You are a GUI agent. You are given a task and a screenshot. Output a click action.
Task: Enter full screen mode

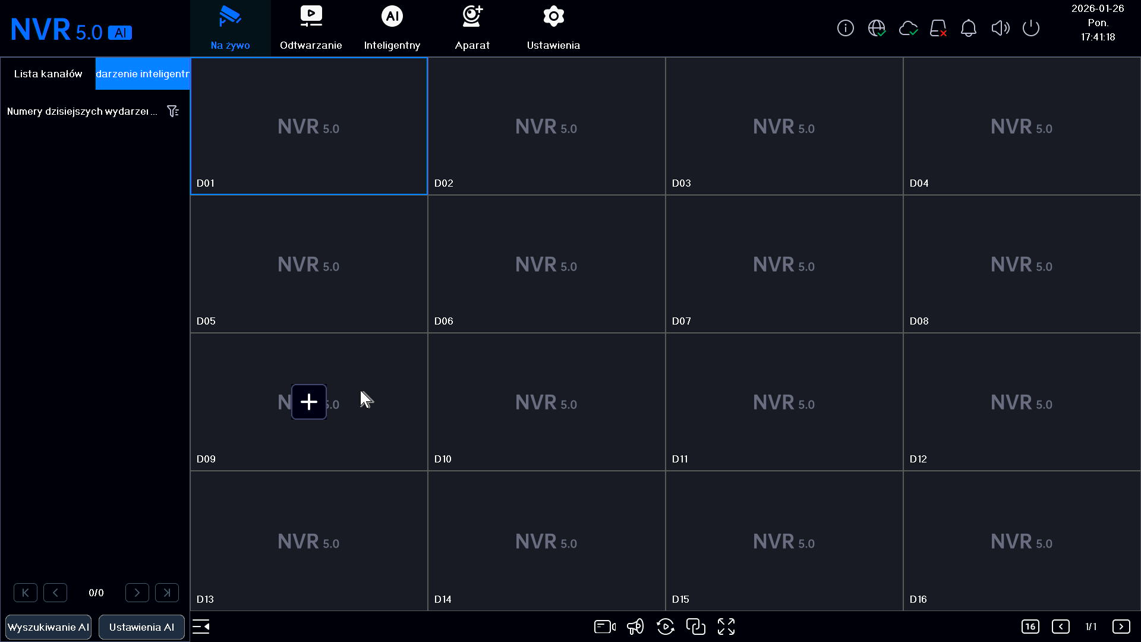[x=726, y=627]
